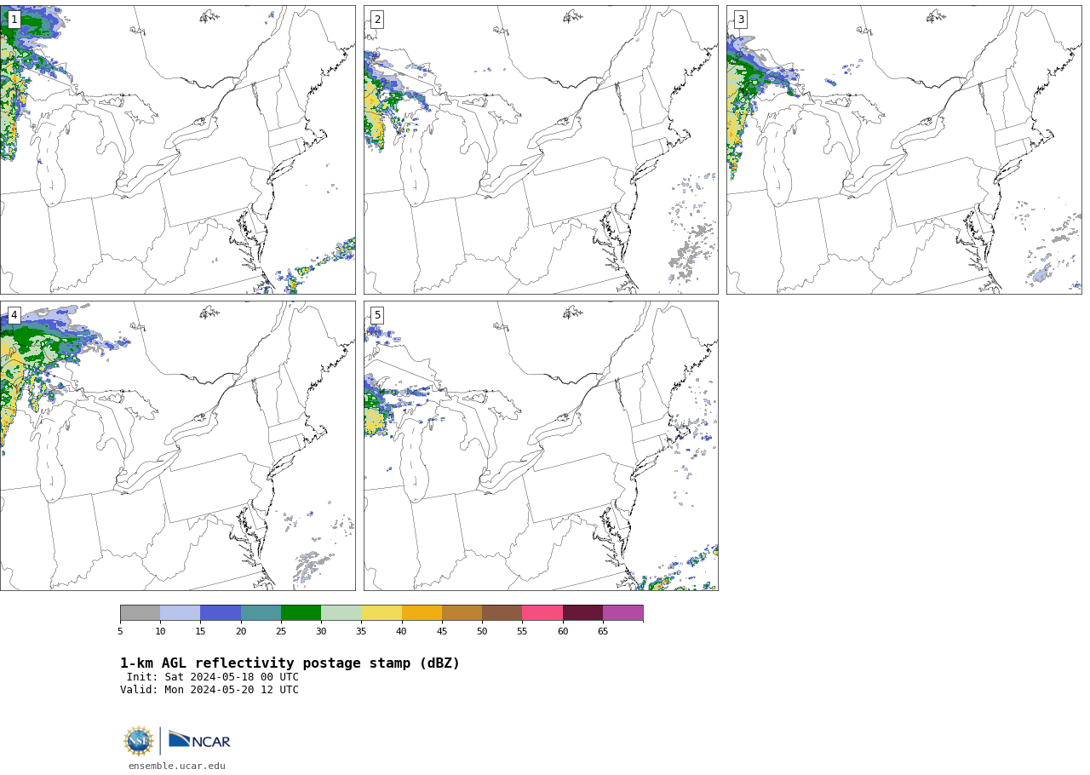This screenshot has height=775, width=1090.
Task: Click the teal 20-25 dBZ swatch
Action: pos(261,613)
